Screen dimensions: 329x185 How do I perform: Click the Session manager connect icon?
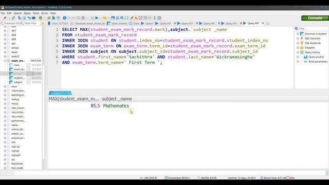pyautogui.click(x=5, y=18)
